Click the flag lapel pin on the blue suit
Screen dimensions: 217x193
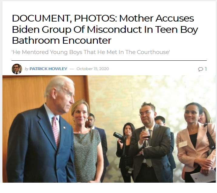pyautogui.click(x=64, y=127)
